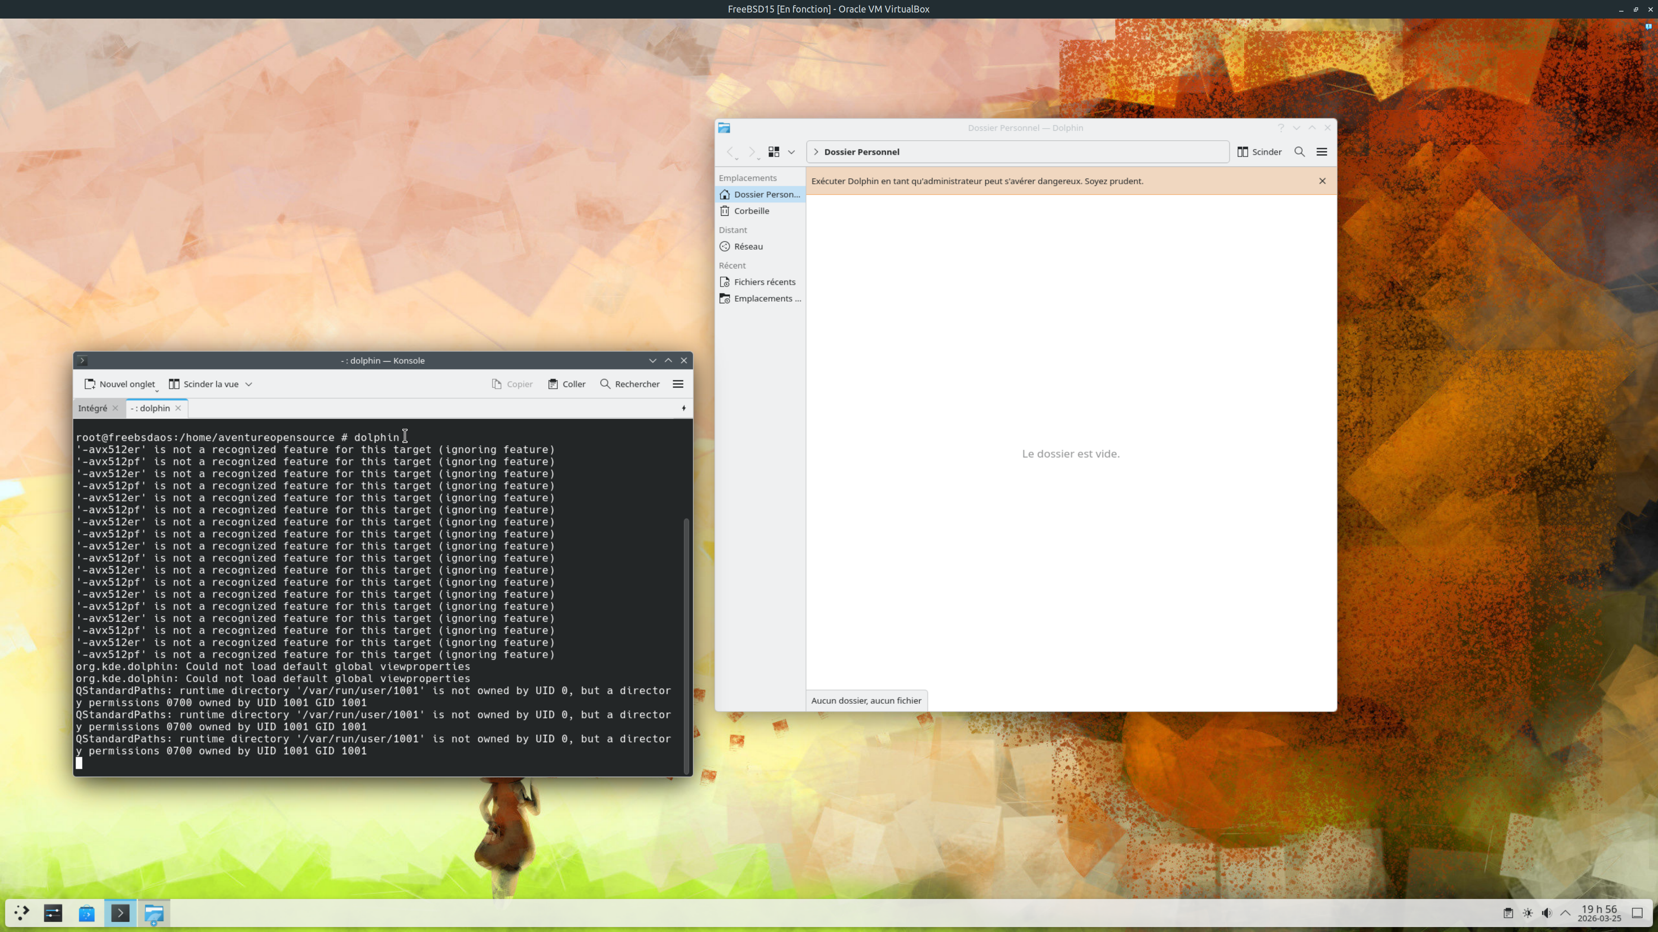Click Dolphin titlebar help question mark

point(1281,128)
